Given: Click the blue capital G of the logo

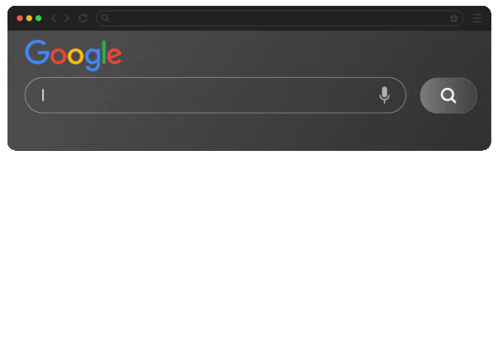Looking at the screenshot, I should coord(37,52).
